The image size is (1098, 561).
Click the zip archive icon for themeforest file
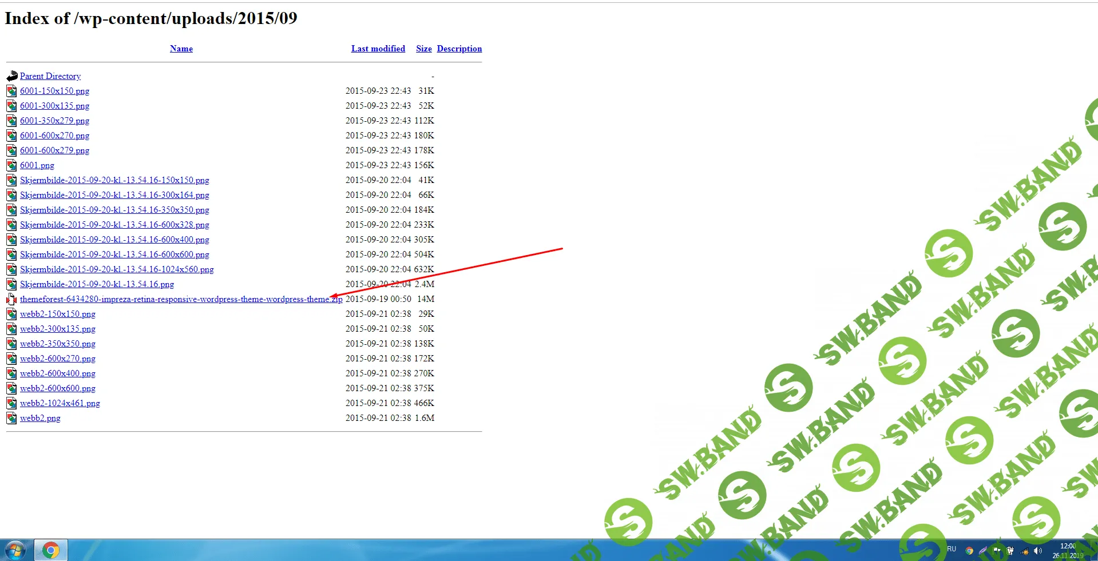11,299
